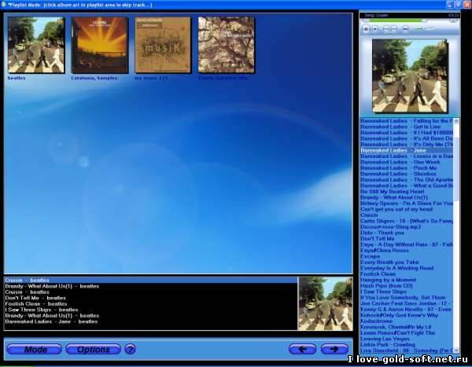Select 'Barenaked Ladies - Jane' in song list
The image size is (472, 367).
[407, 150]
